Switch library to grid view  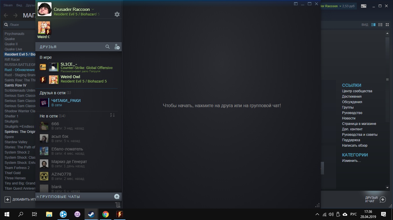click(x=387, y=25)
